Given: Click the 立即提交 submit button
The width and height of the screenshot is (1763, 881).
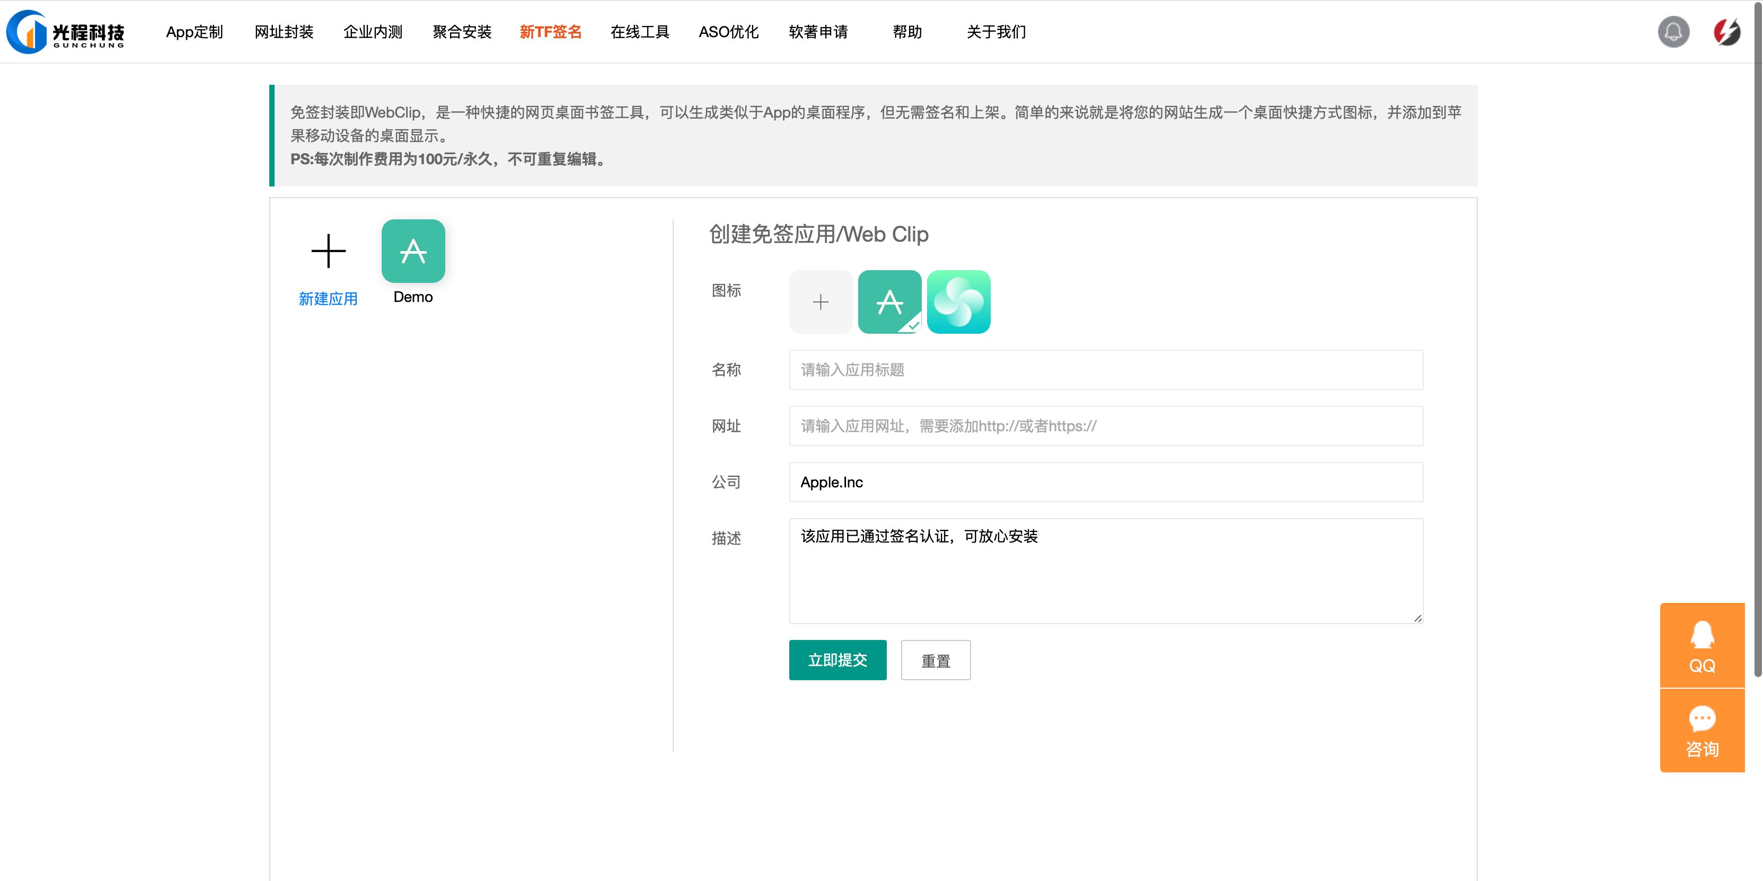Looking at the screenshot, I should 838,660.
